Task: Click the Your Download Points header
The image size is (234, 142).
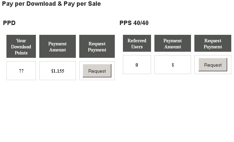Action: (x=21, y=47)
